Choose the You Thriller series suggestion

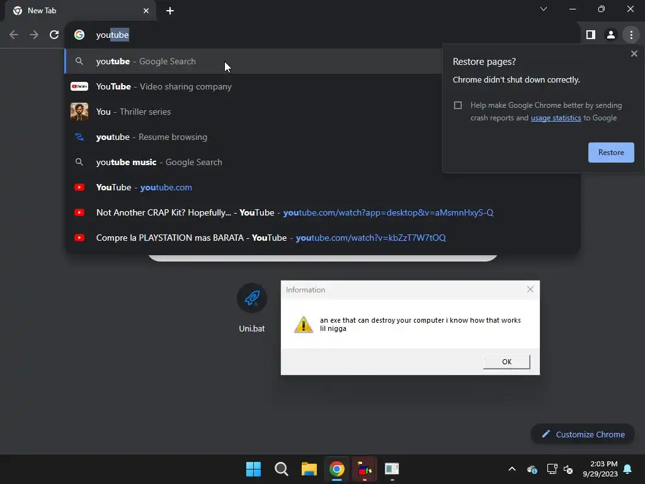253,112
